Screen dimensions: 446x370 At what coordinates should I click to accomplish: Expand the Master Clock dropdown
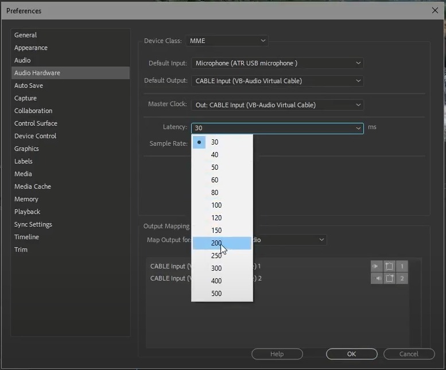click(x=277, y=105)
